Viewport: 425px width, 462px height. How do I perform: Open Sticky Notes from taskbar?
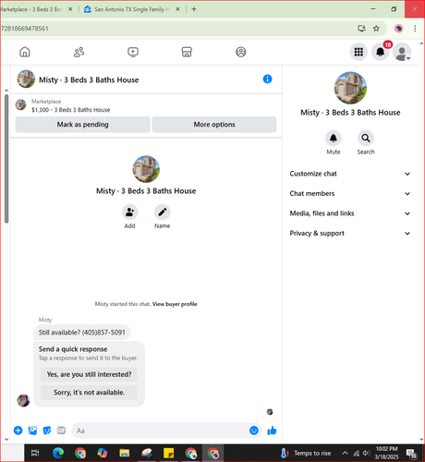click(168, 453)
